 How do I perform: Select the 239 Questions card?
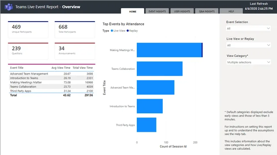click(x=28, y=51)
